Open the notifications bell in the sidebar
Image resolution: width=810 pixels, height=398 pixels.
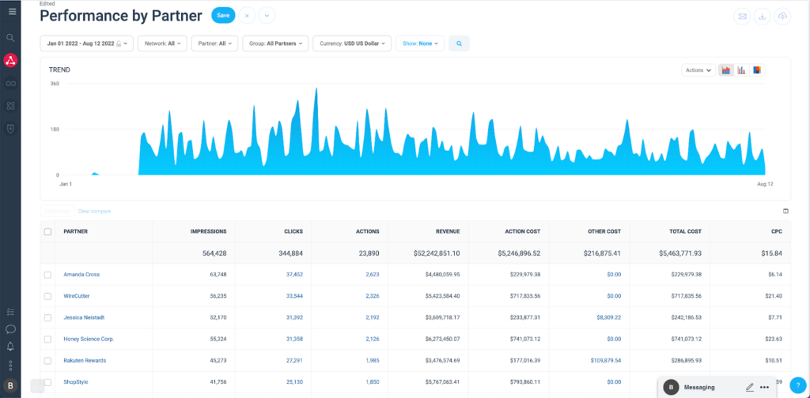pyautogui.click(x=11, y=347)
